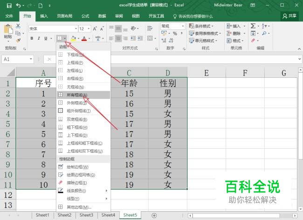The height and width of the screenshot is (220, 303).
Task: Click the Fill down arrow icon
Action: (253, 33)
